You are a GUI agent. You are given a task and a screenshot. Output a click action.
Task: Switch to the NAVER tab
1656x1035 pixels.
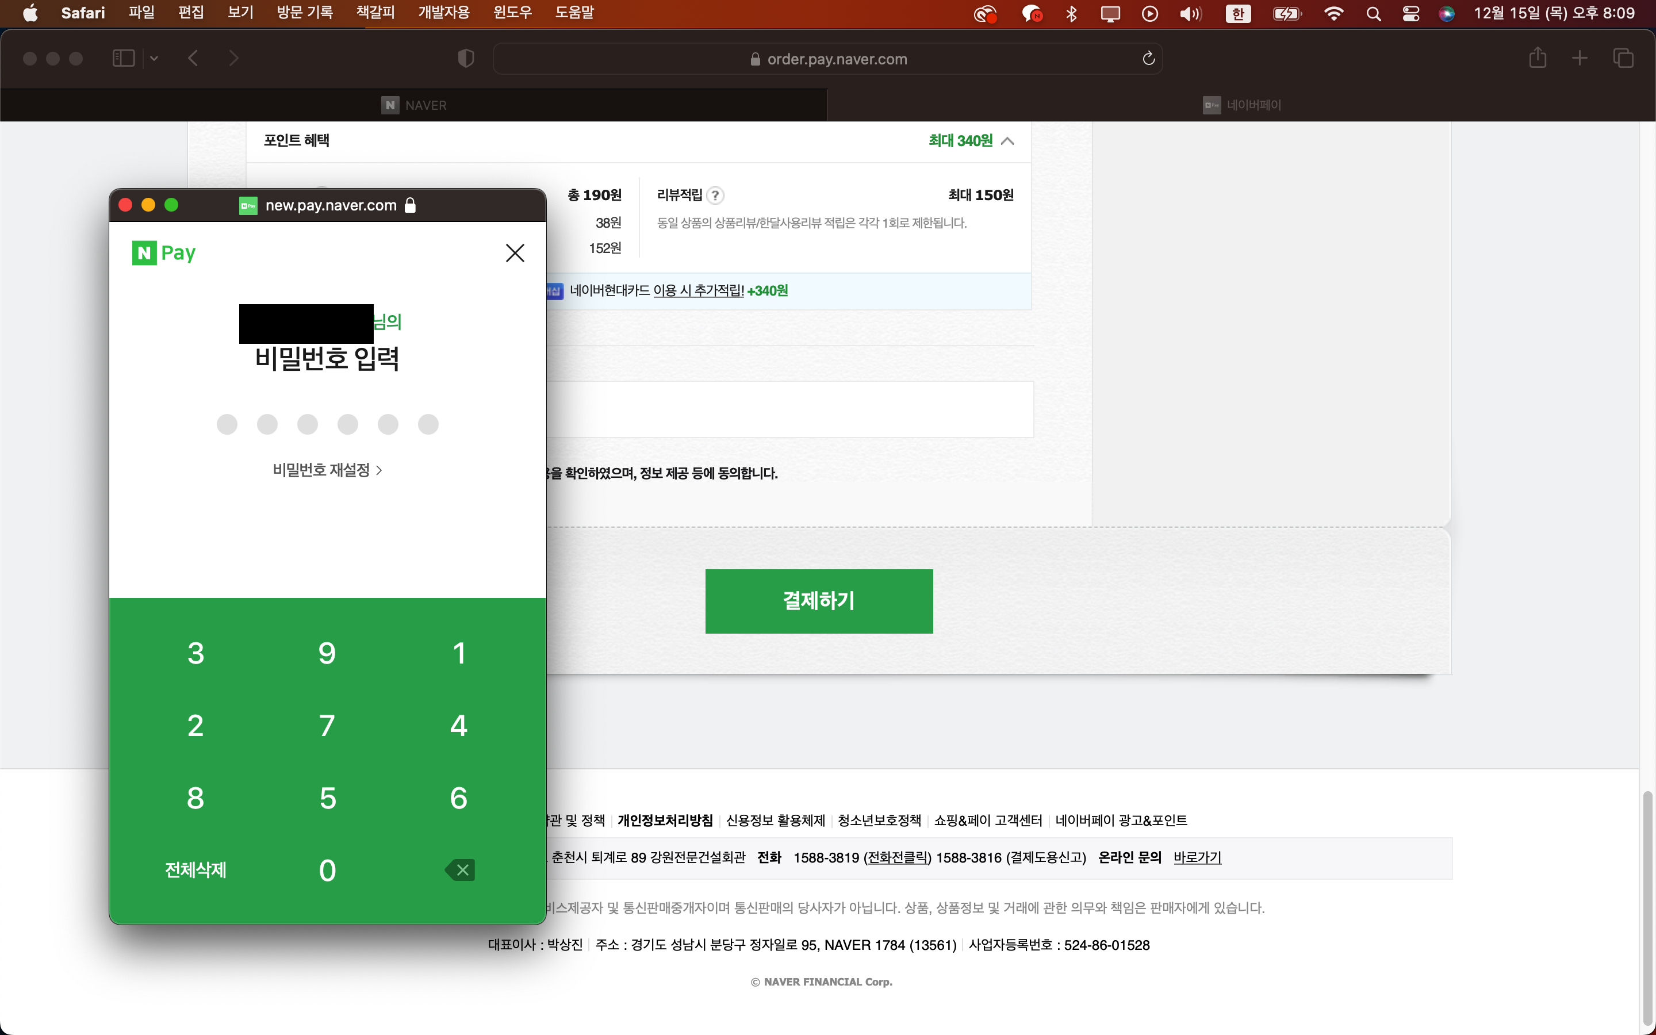coord(414,105)
